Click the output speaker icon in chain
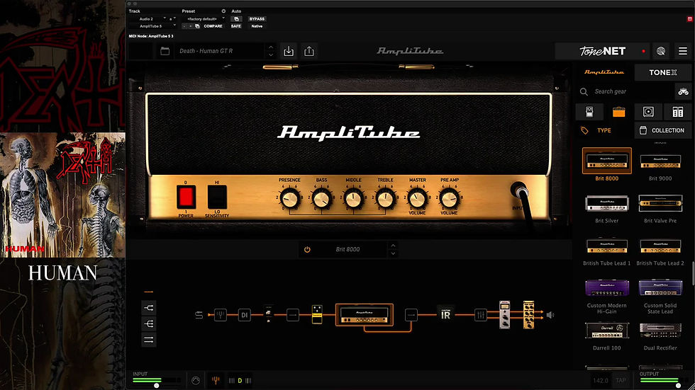The image size is (695, 390). coord(550,315)
